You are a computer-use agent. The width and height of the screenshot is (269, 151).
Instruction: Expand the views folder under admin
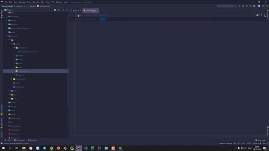click(14, 67)
